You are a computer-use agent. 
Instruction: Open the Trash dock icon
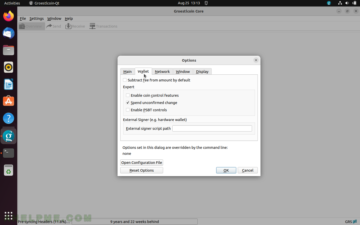pyautogui.click(x=9, y=170)
